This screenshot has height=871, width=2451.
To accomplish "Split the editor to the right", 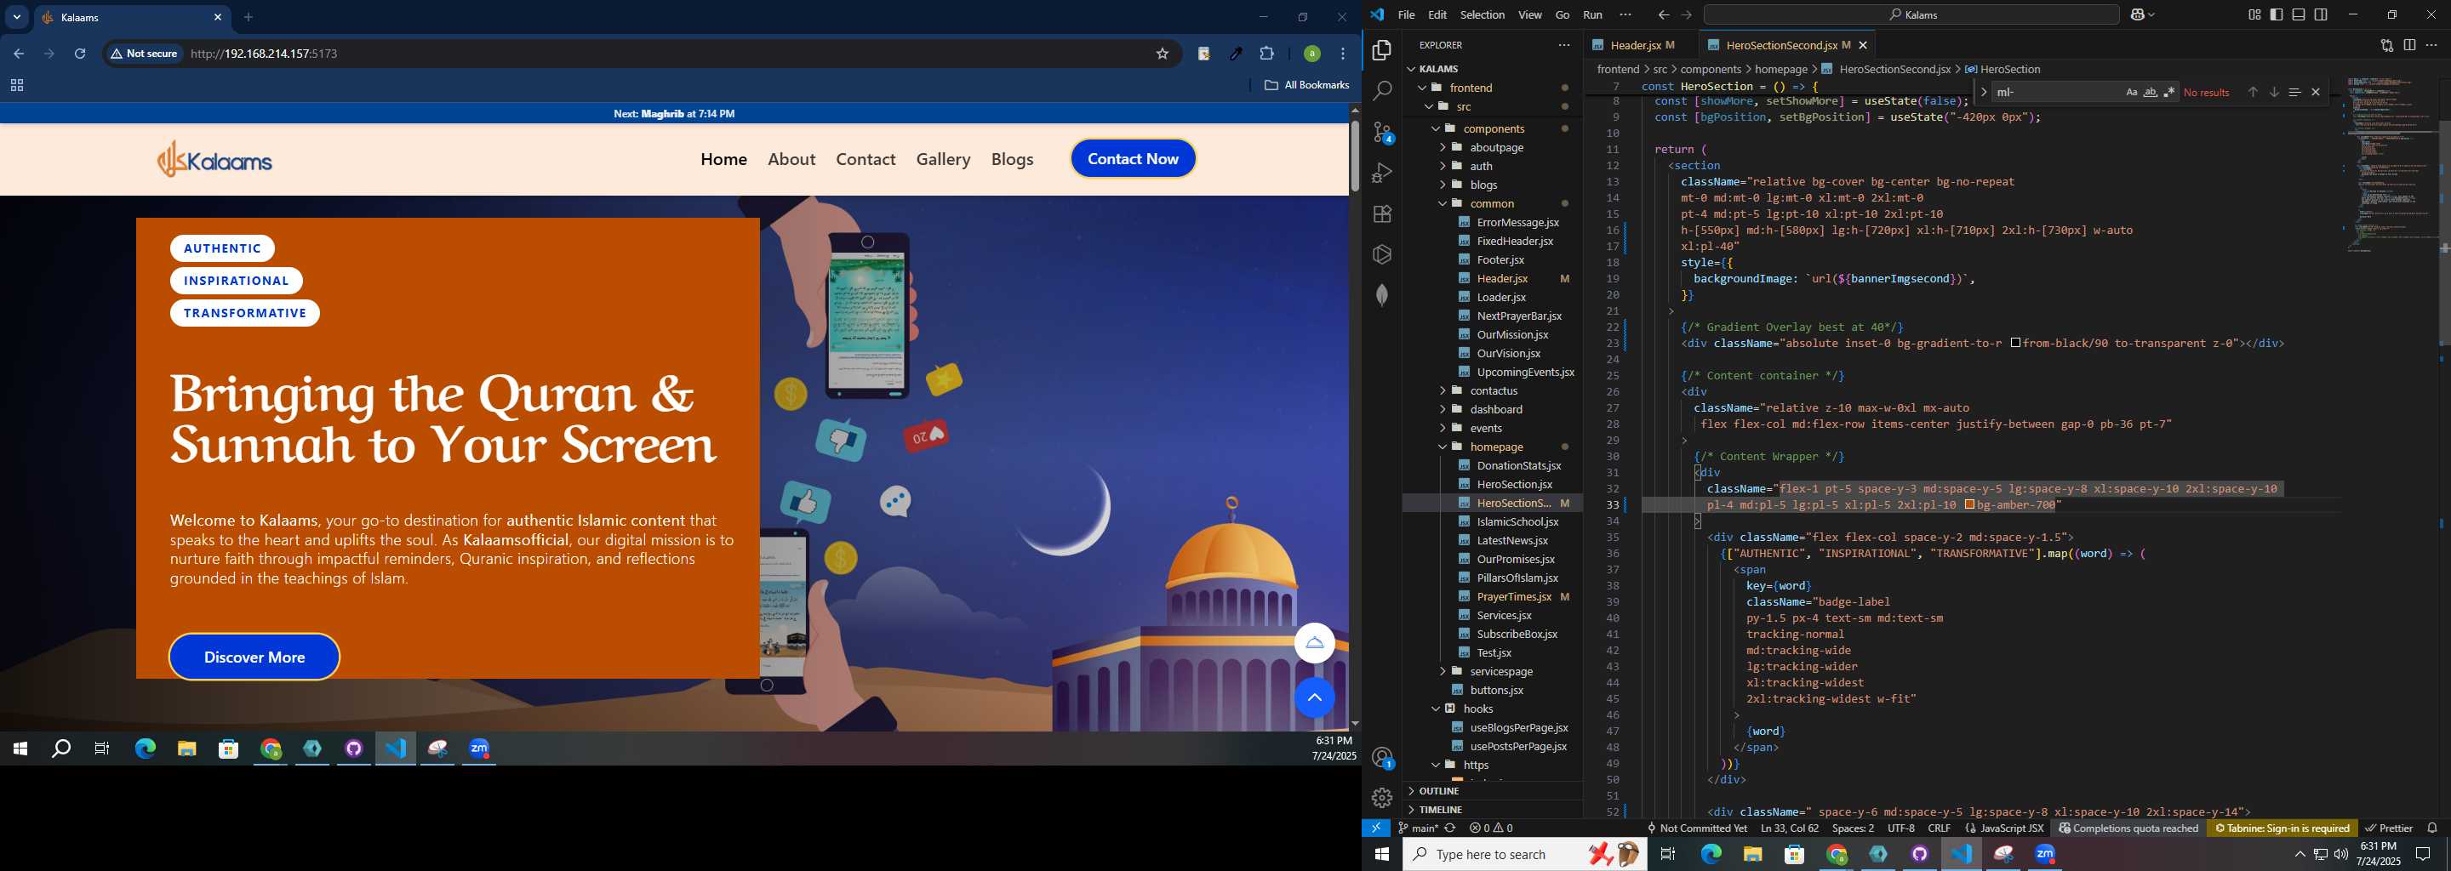I will 2409,46.
